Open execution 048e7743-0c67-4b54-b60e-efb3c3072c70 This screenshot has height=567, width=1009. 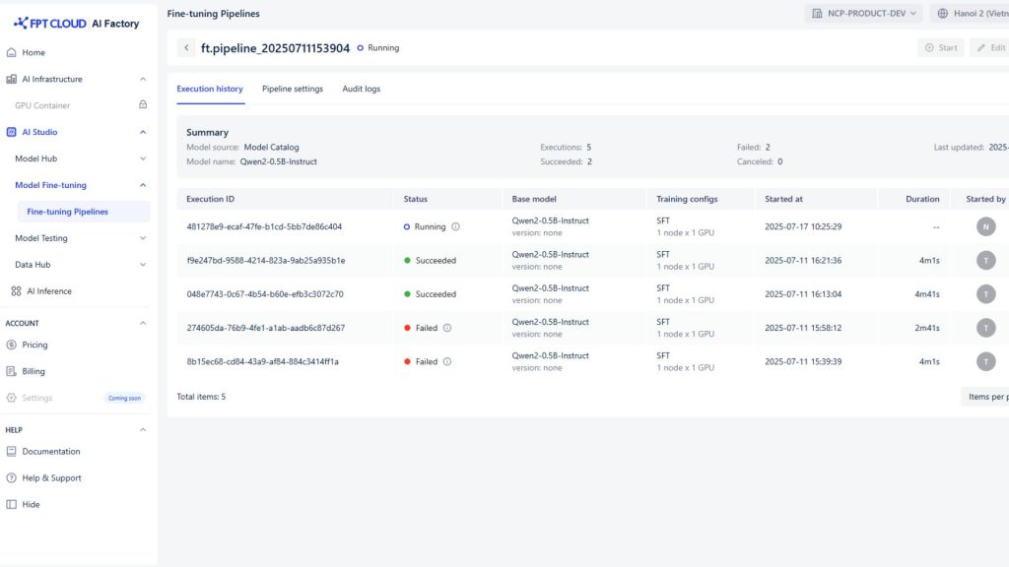pos(265,293)
